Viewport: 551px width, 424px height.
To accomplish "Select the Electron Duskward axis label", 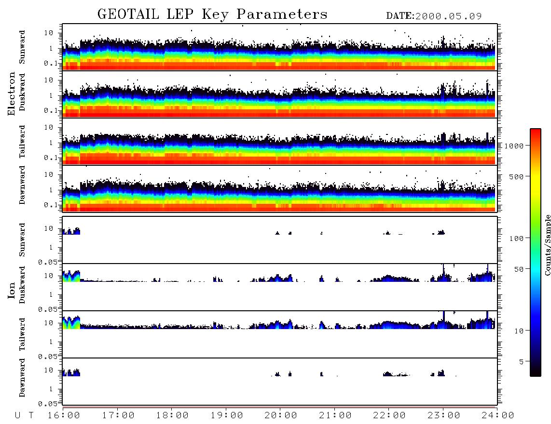I will point(22,92).
